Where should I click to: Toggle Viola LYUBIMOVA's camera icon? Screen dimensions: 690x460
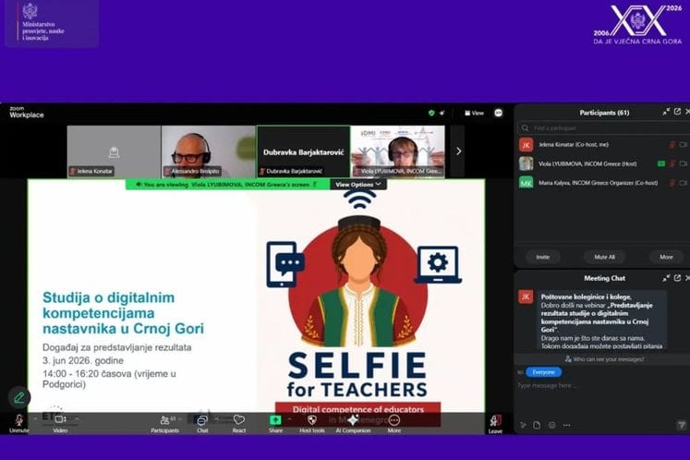683,163
